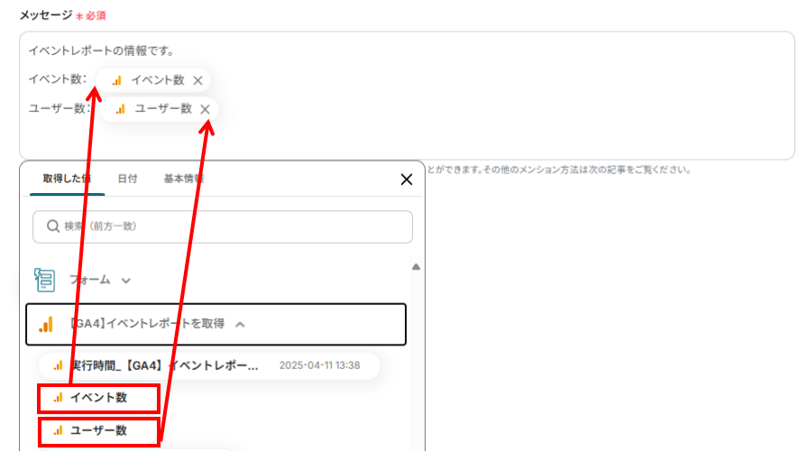Click the イベントレポートの情報です。 text line

(102, 51)
